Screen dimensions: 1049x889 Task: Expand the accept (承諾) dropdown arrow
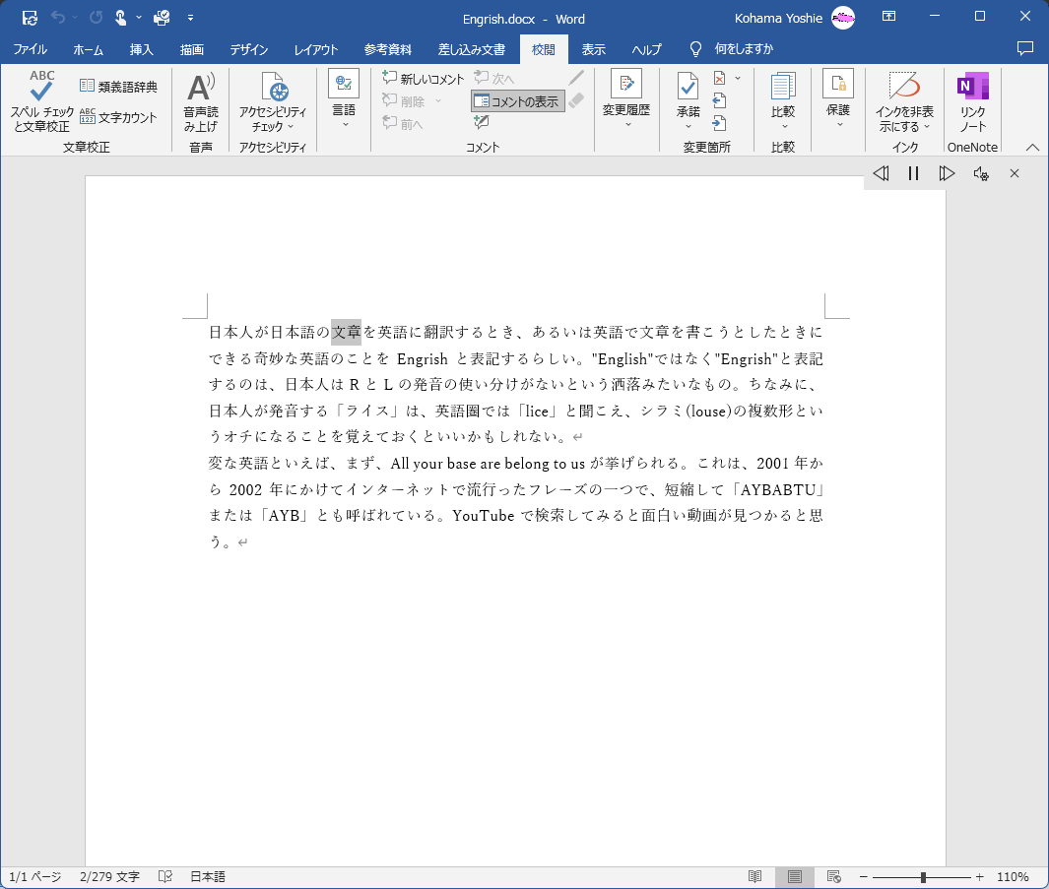pos(688,126)
